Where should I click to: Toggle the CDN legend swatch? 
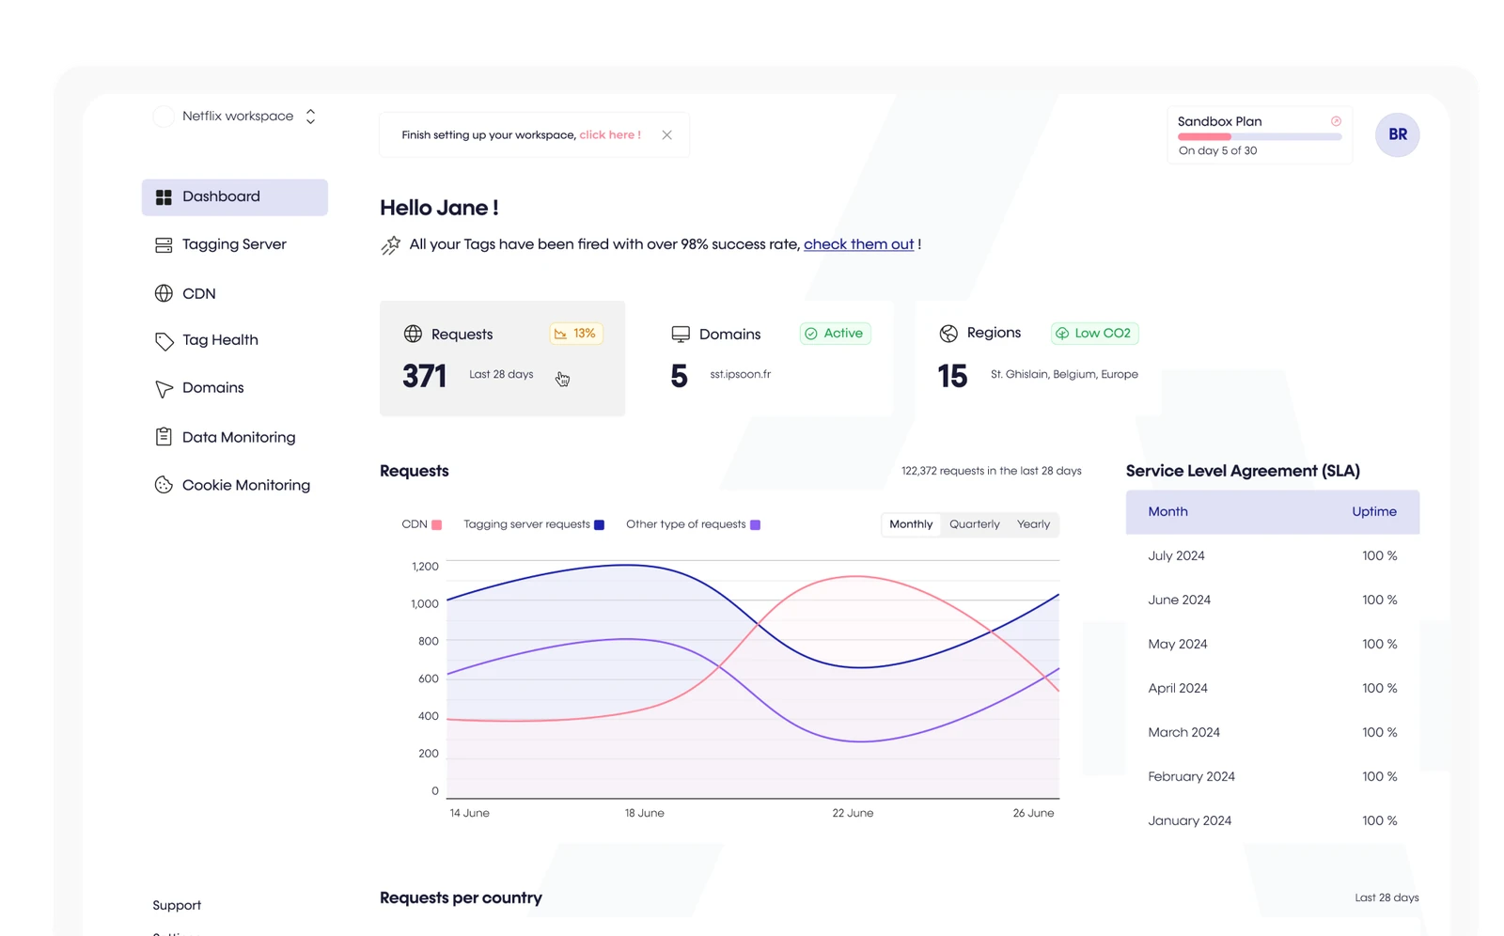436,524
